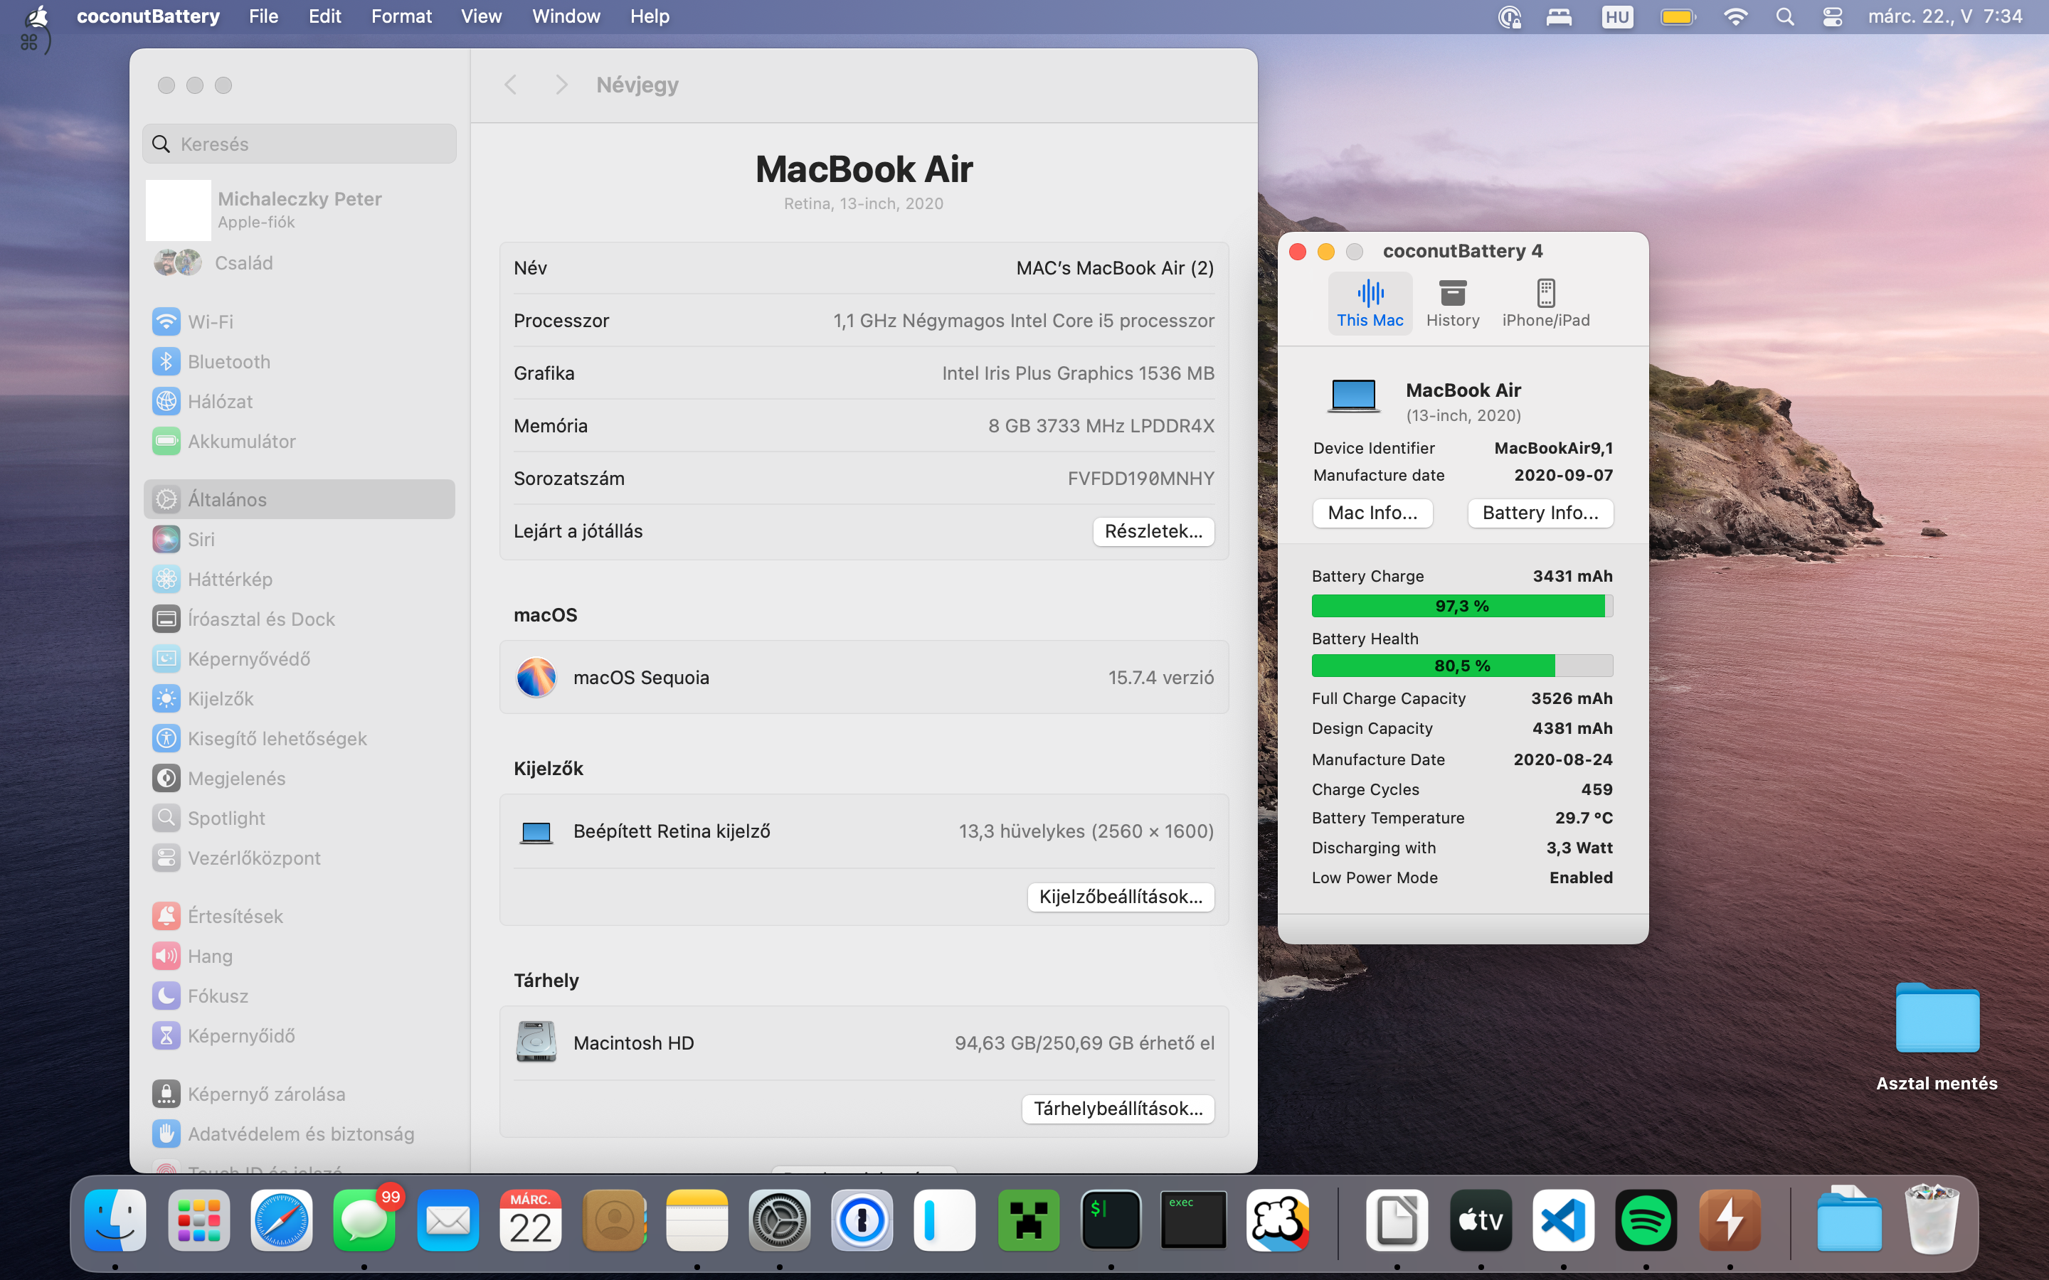Open the Format menu in the menu bar
The width and height of the screenshot is (2049, 1280).
401,16
